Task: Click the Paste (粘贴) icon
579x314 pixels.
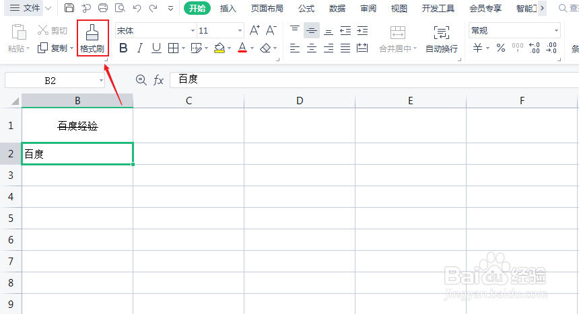Action: click(x=18, y=32)
